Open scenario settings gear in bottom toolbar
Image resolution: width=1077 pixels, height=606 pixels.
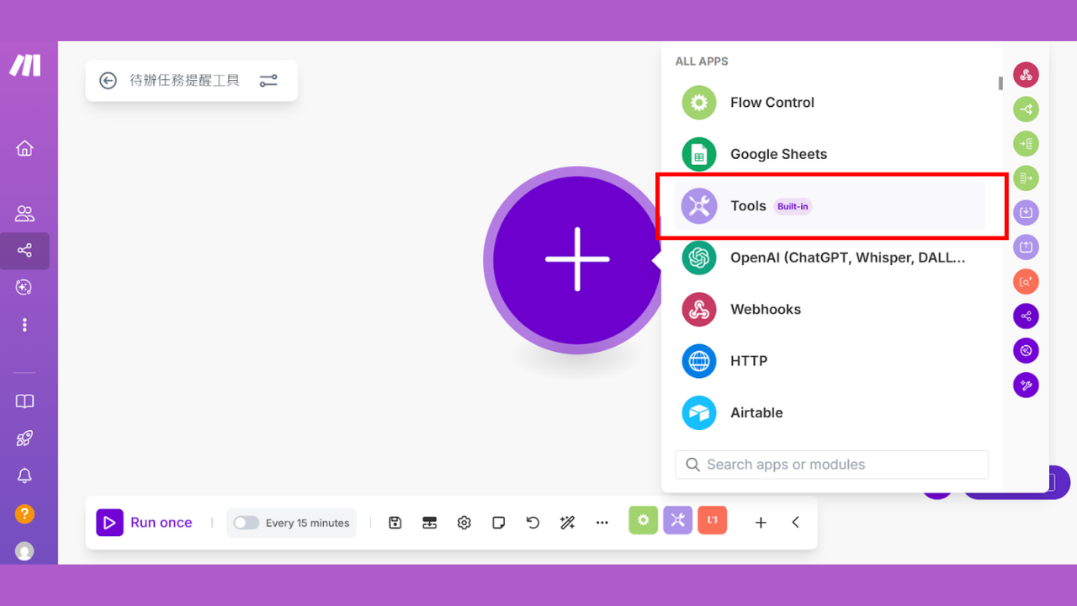464,523
